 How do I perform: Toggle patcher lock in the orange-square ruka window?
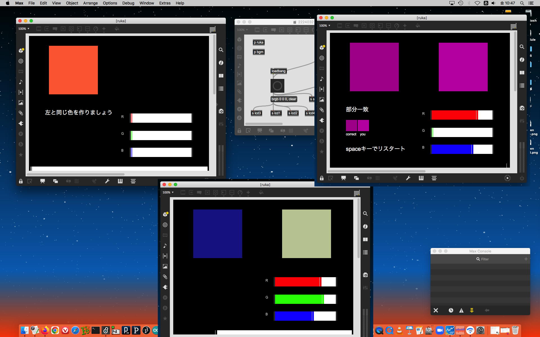coord(21,181)
